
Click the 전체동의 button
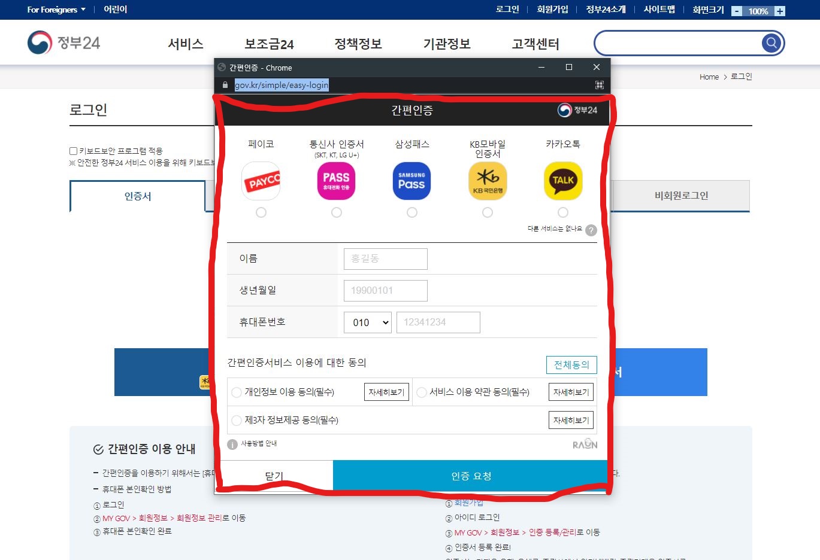click(571, 365)
